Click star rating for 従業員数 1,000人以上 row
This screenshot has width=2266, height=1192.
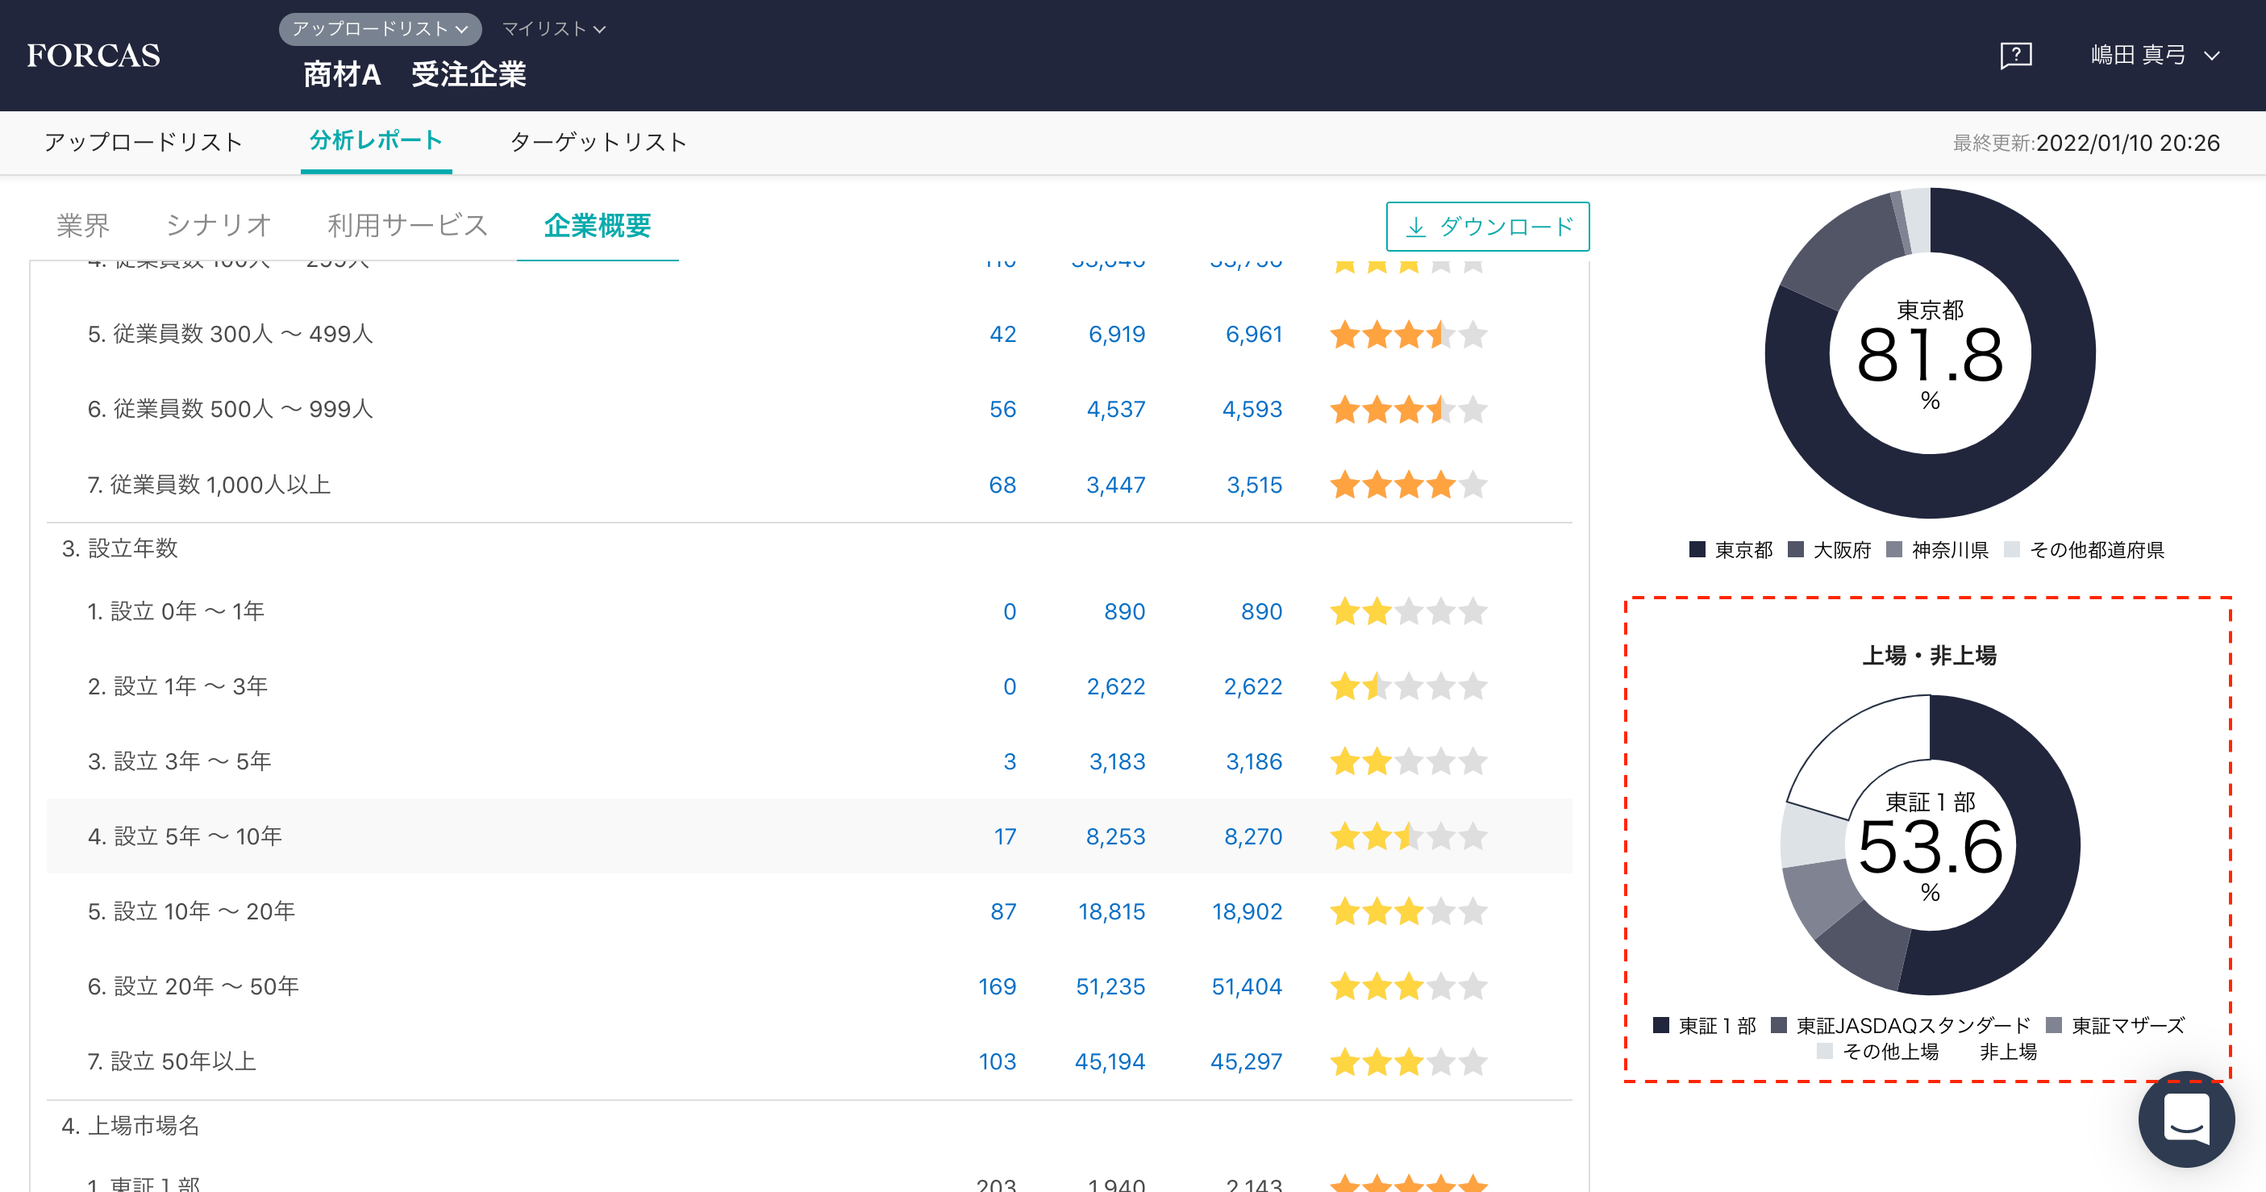pos(1407,485)
